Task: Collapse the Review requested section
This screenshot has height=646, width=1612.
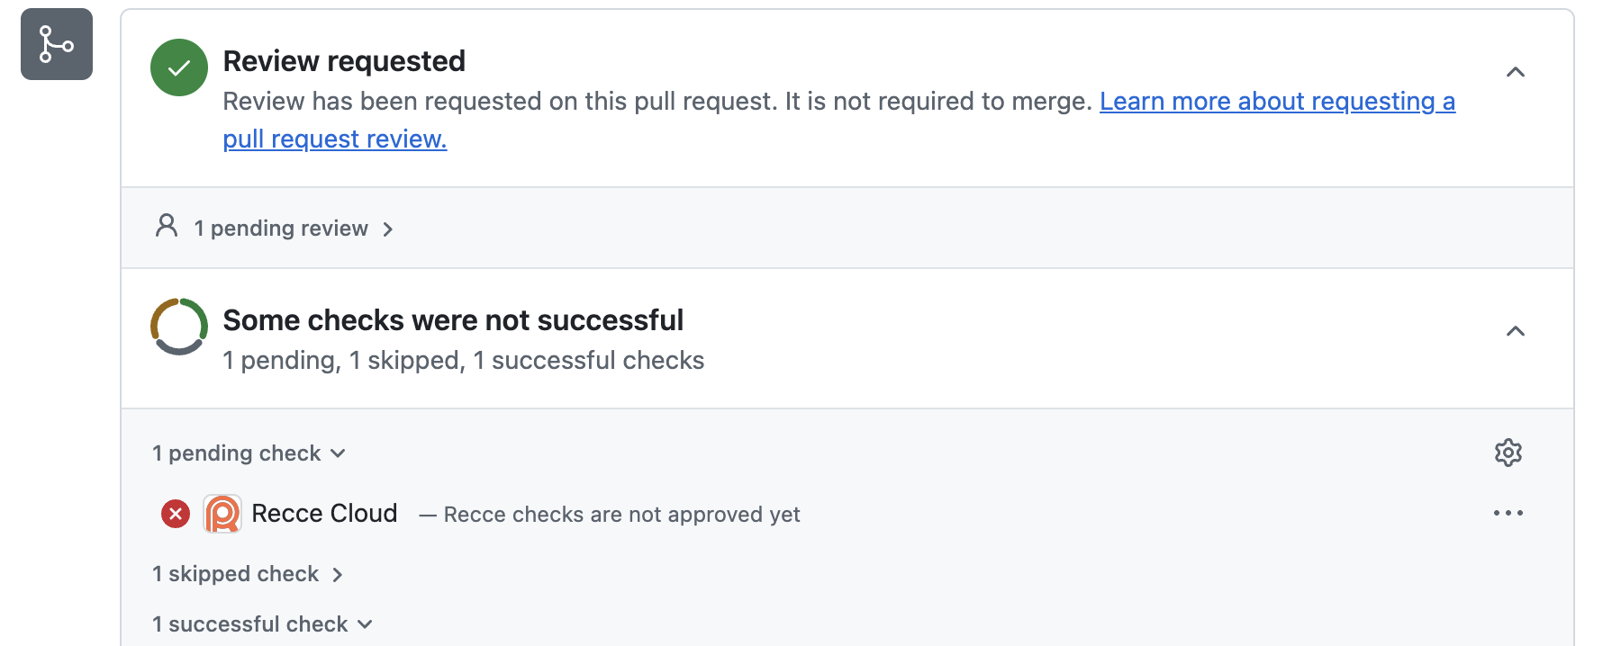Action: 1516,72
